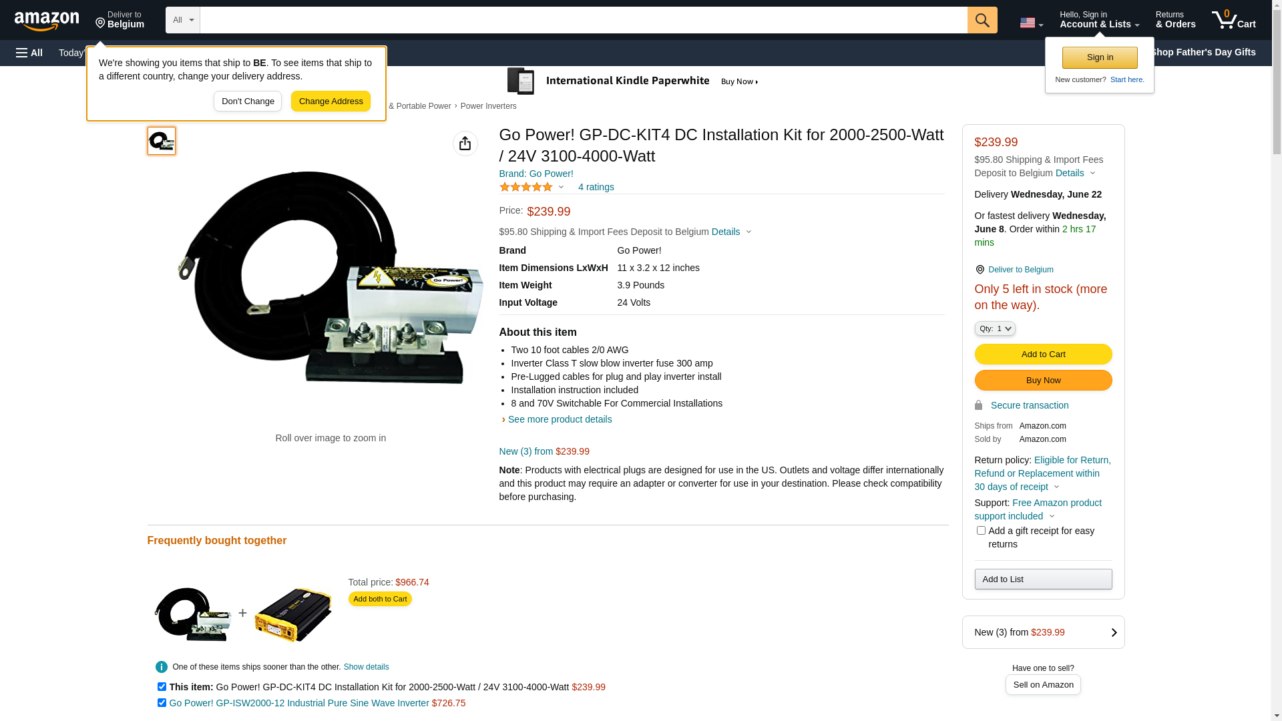Select the product image thumbnail
Image resolution: width=1282 pixels, height=721 pixels.
tap(162, 141)
